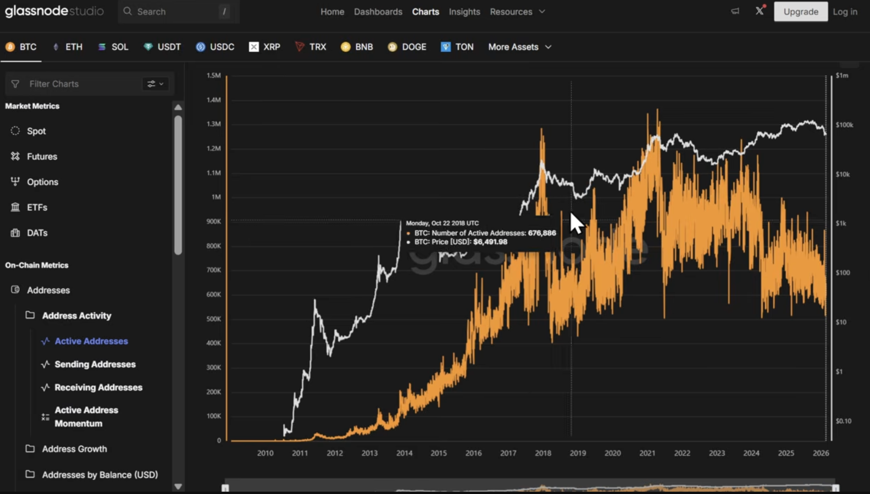
Task: Open the announcements megaphone icon
Action: tap(735, 11)
